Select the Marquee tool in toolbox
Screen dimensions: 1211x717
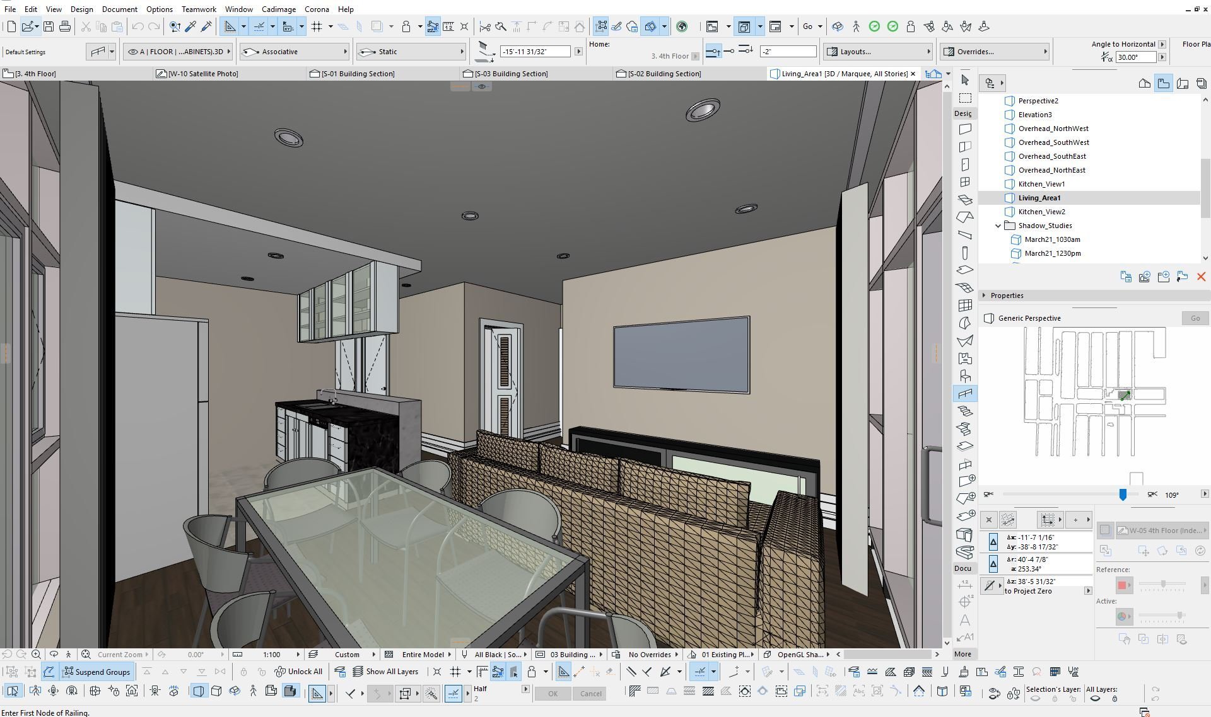[x=964, y=98]
